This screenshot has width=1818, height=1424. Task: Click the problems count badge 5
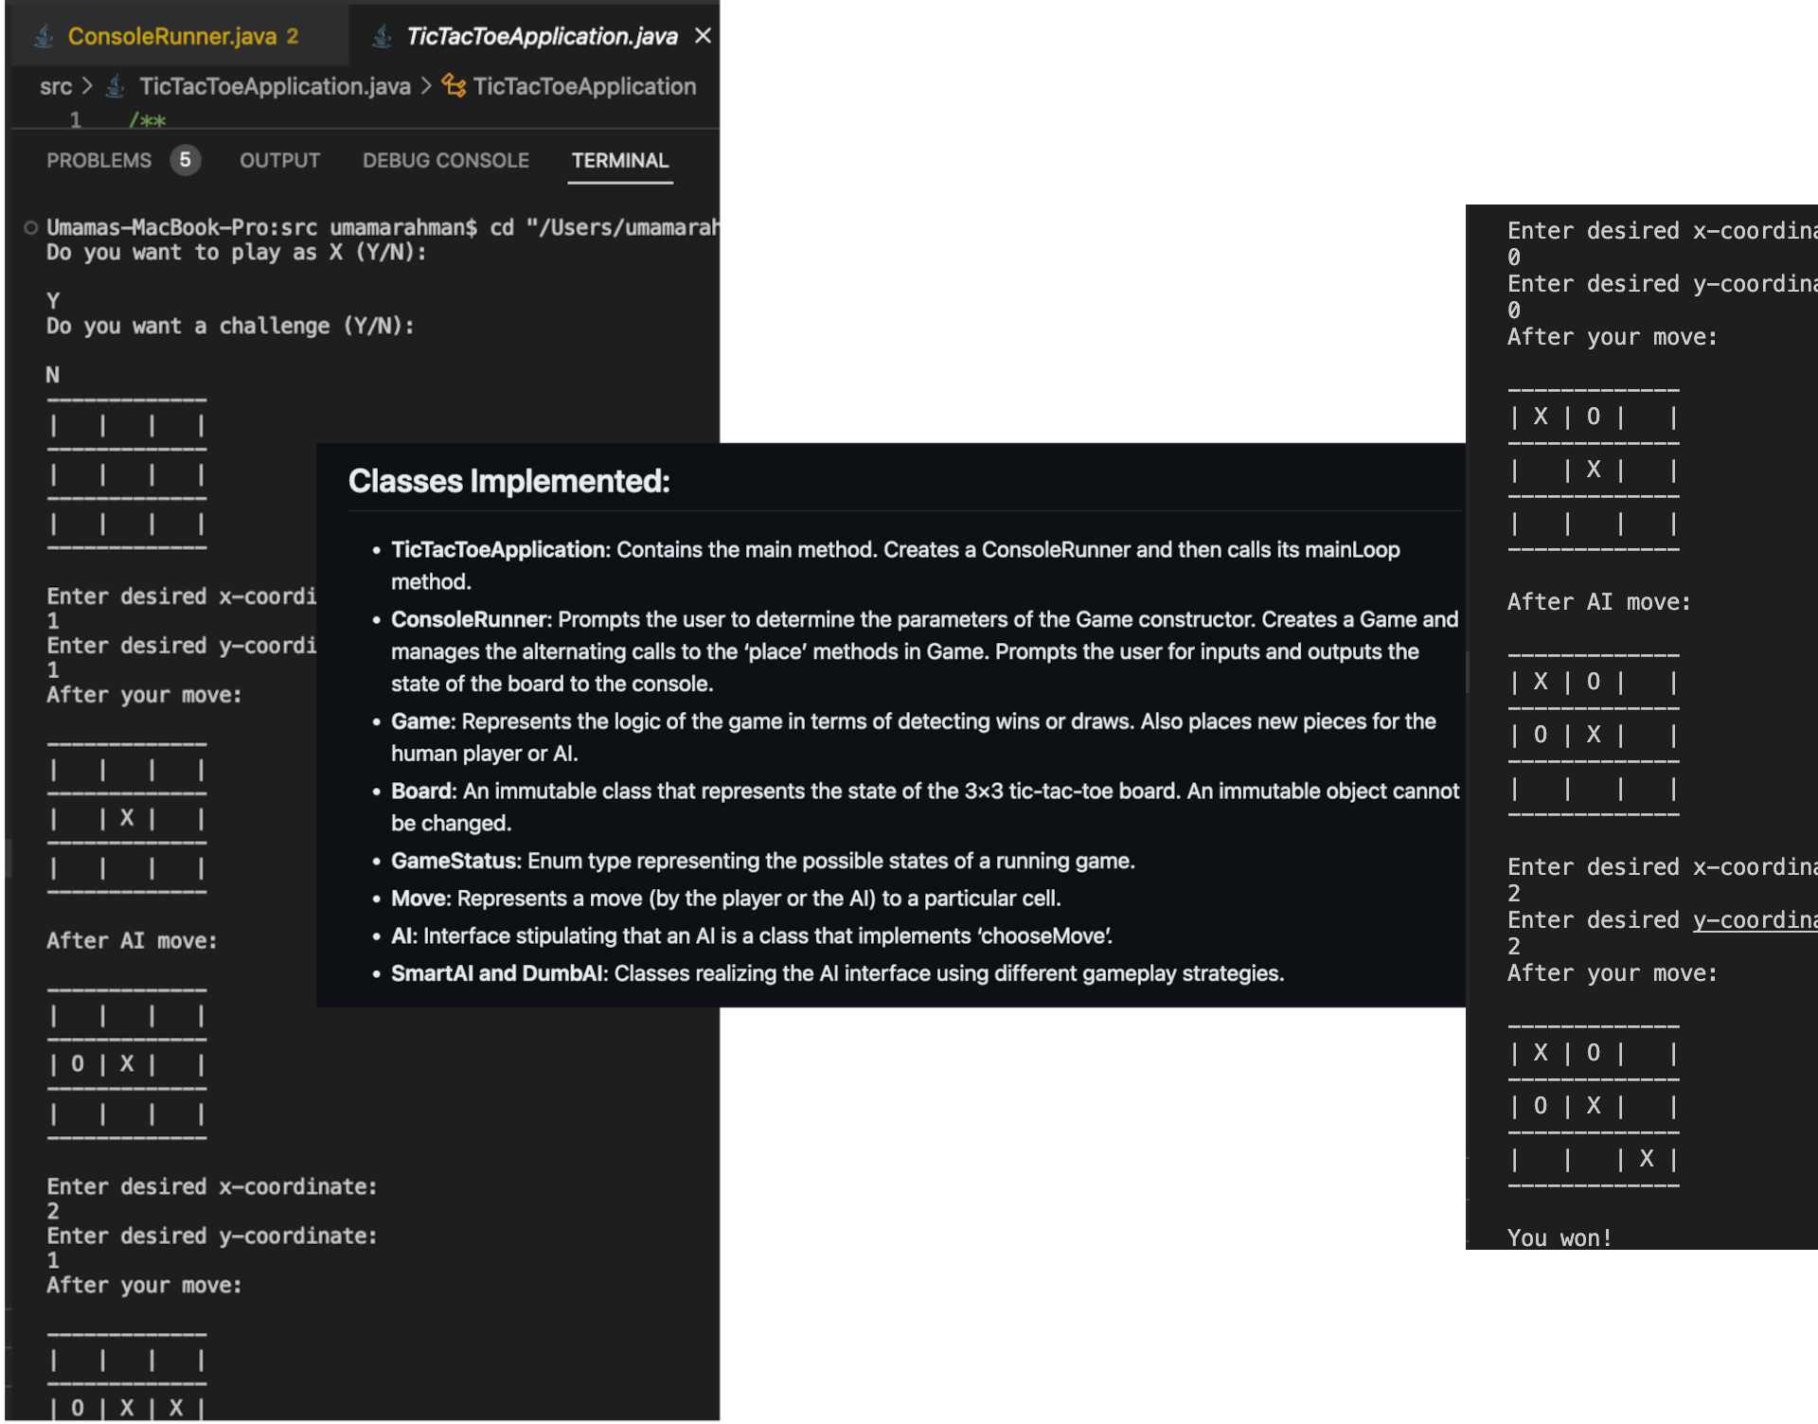pyautogui.click(x=185, y=160)
